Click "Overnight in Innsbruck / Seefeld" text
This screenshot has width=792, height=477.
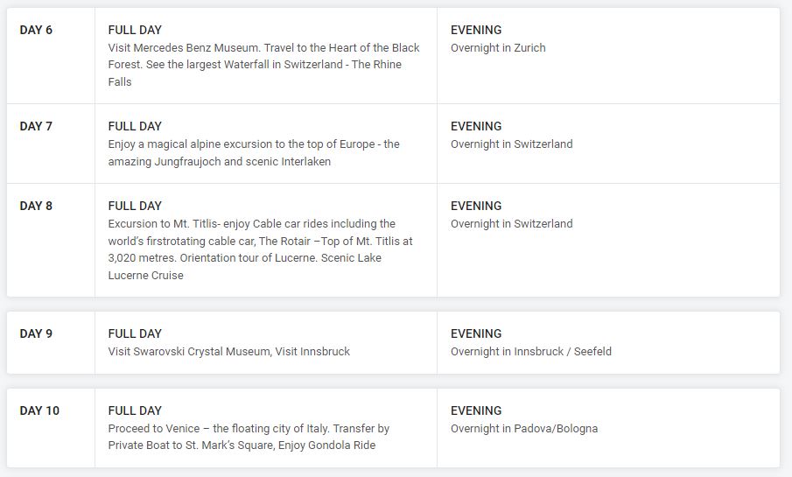pyautogui.click(x=530, y=351)
